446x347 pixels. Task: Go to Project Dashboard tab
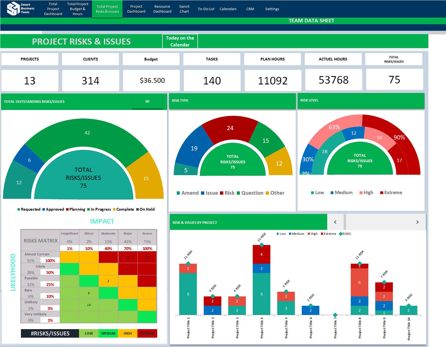coord(136,9)
